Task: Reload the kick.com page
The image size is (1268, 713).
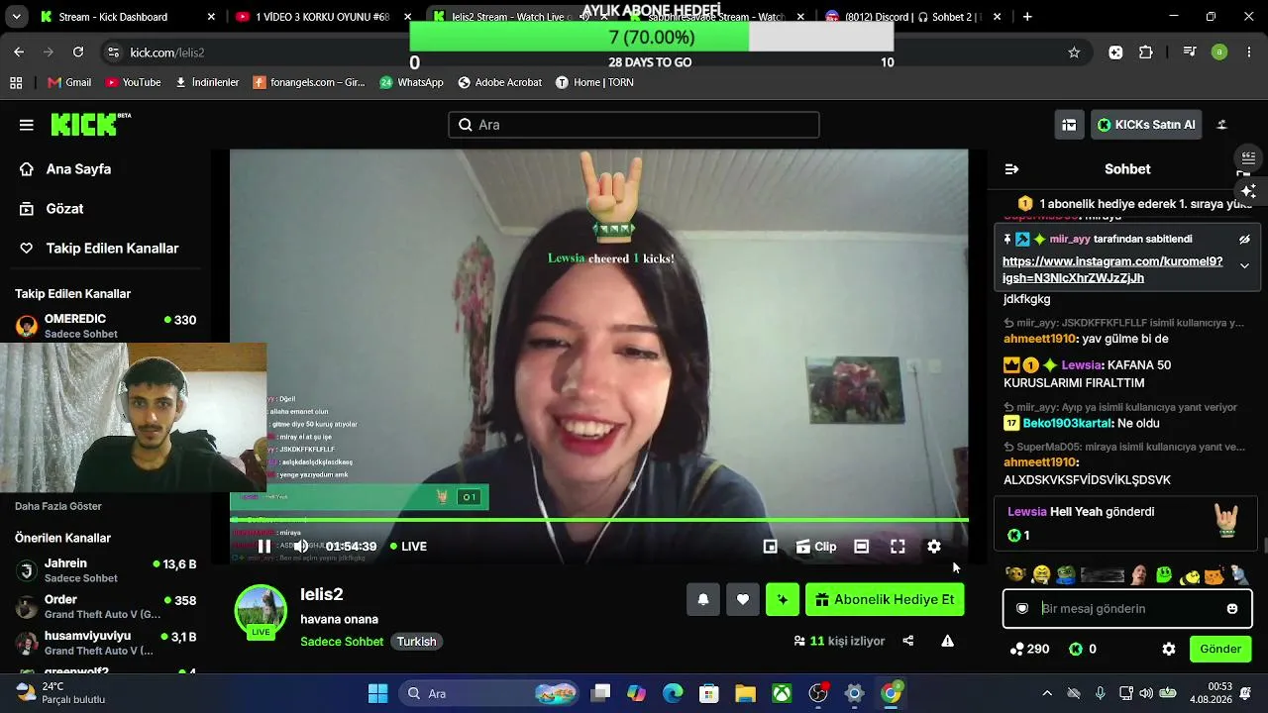Action: tap(78, 52)
